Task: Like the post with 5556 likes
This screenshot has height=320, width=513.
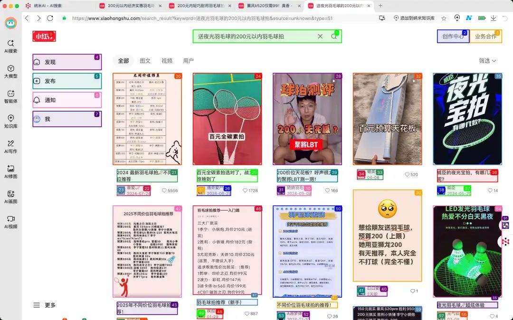Action: click(x=164, y=190)
